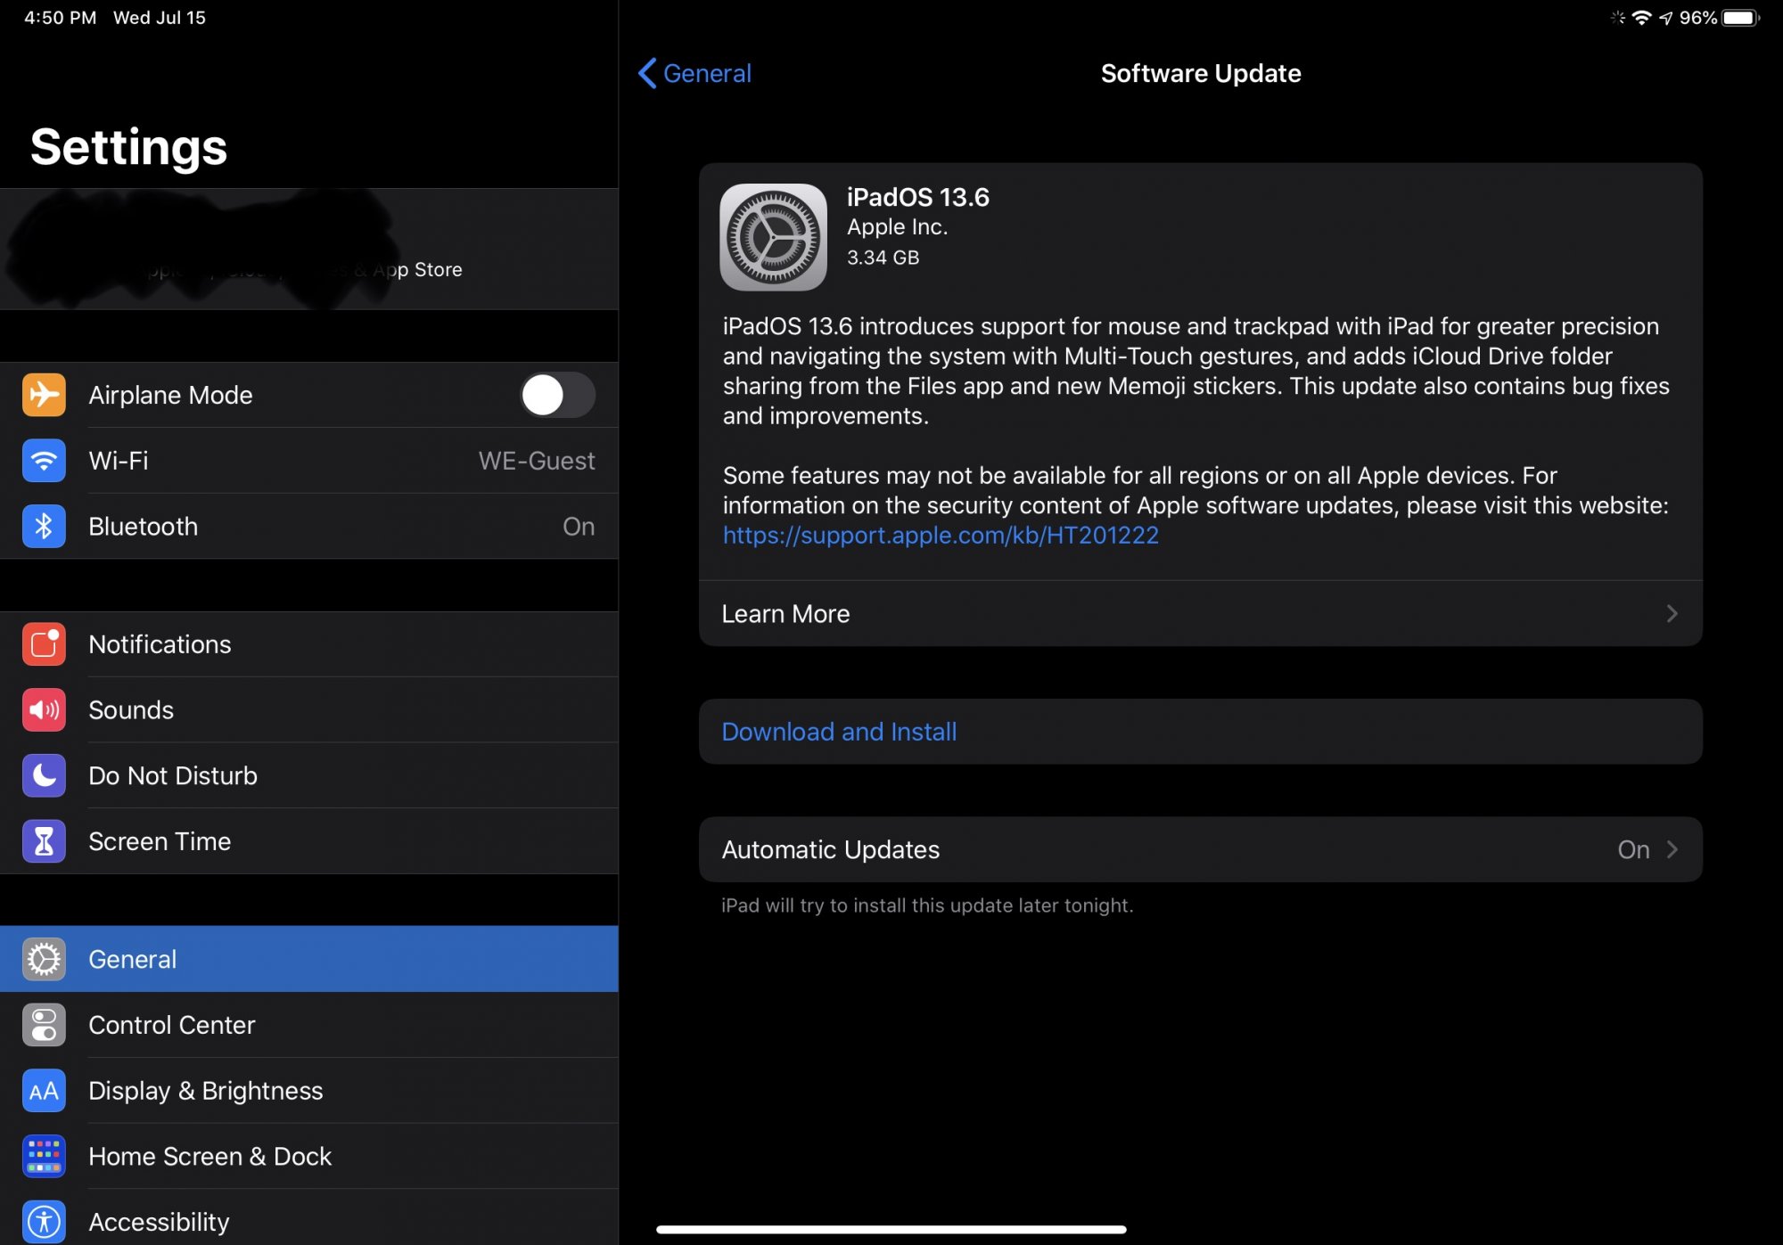Open Home Screen & Dock settings

coord(210,1156)
